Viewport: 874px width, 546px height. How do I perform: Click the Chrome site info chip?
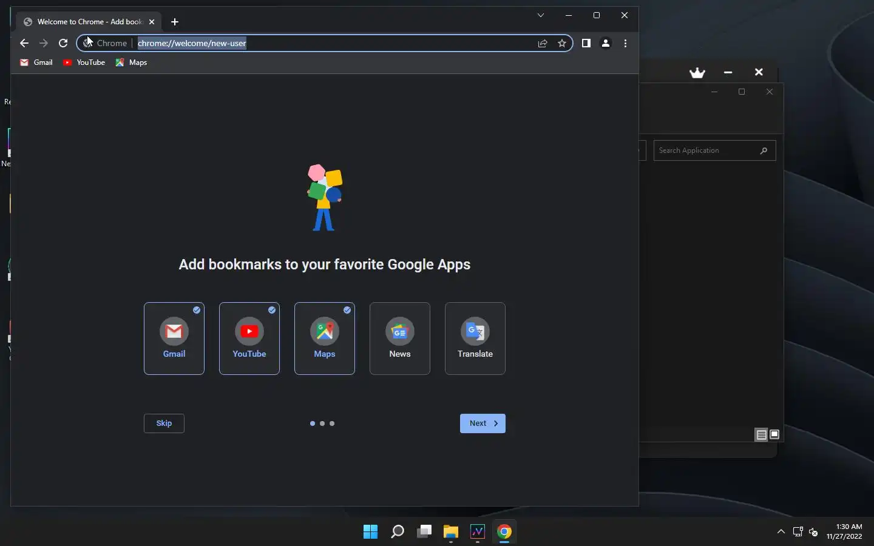[x=105, y=43]
